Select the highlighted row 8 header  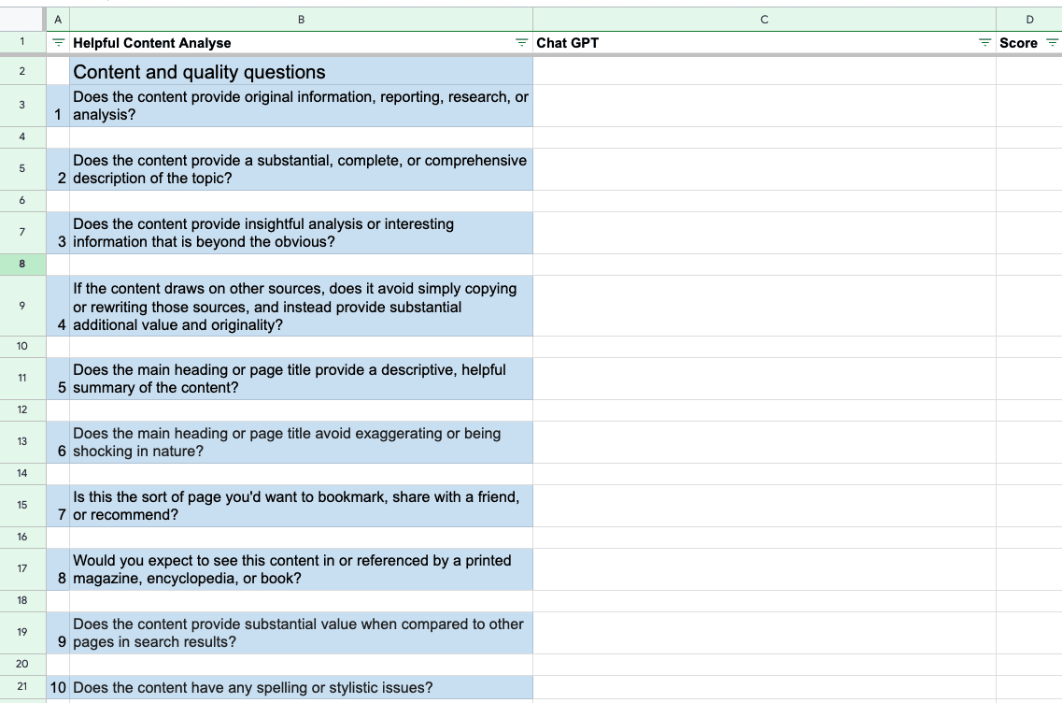21,265
